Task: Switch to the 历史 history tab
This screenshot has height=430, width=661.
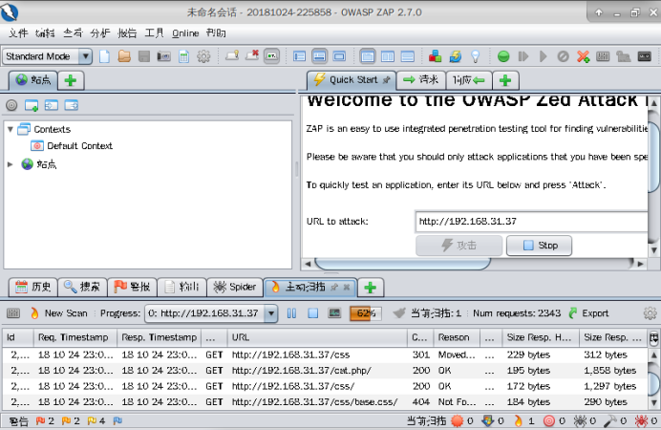Action: (33, 287)
